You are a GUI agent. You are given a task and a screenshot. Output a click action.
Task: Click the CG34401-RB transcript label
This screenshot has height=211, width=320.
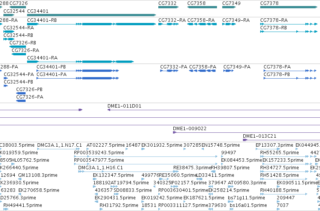(x=42, y=20)
